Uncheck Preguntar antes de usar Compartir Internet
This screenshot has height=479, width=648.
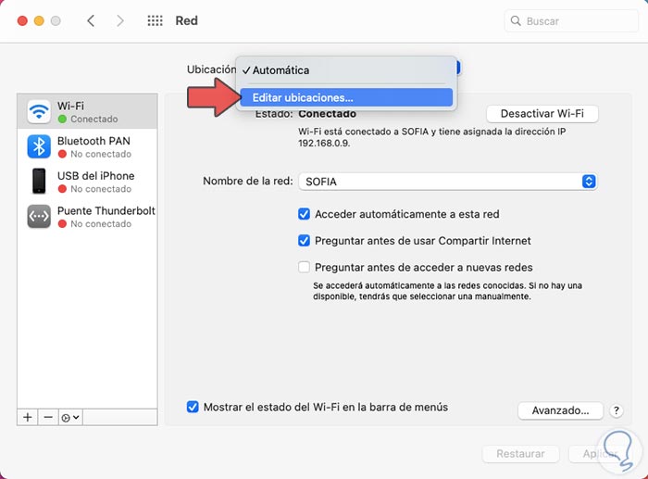pos(304,241)
